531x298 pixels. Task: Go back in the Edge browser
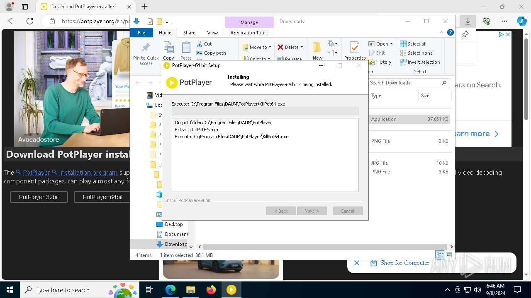coord(12,21)
